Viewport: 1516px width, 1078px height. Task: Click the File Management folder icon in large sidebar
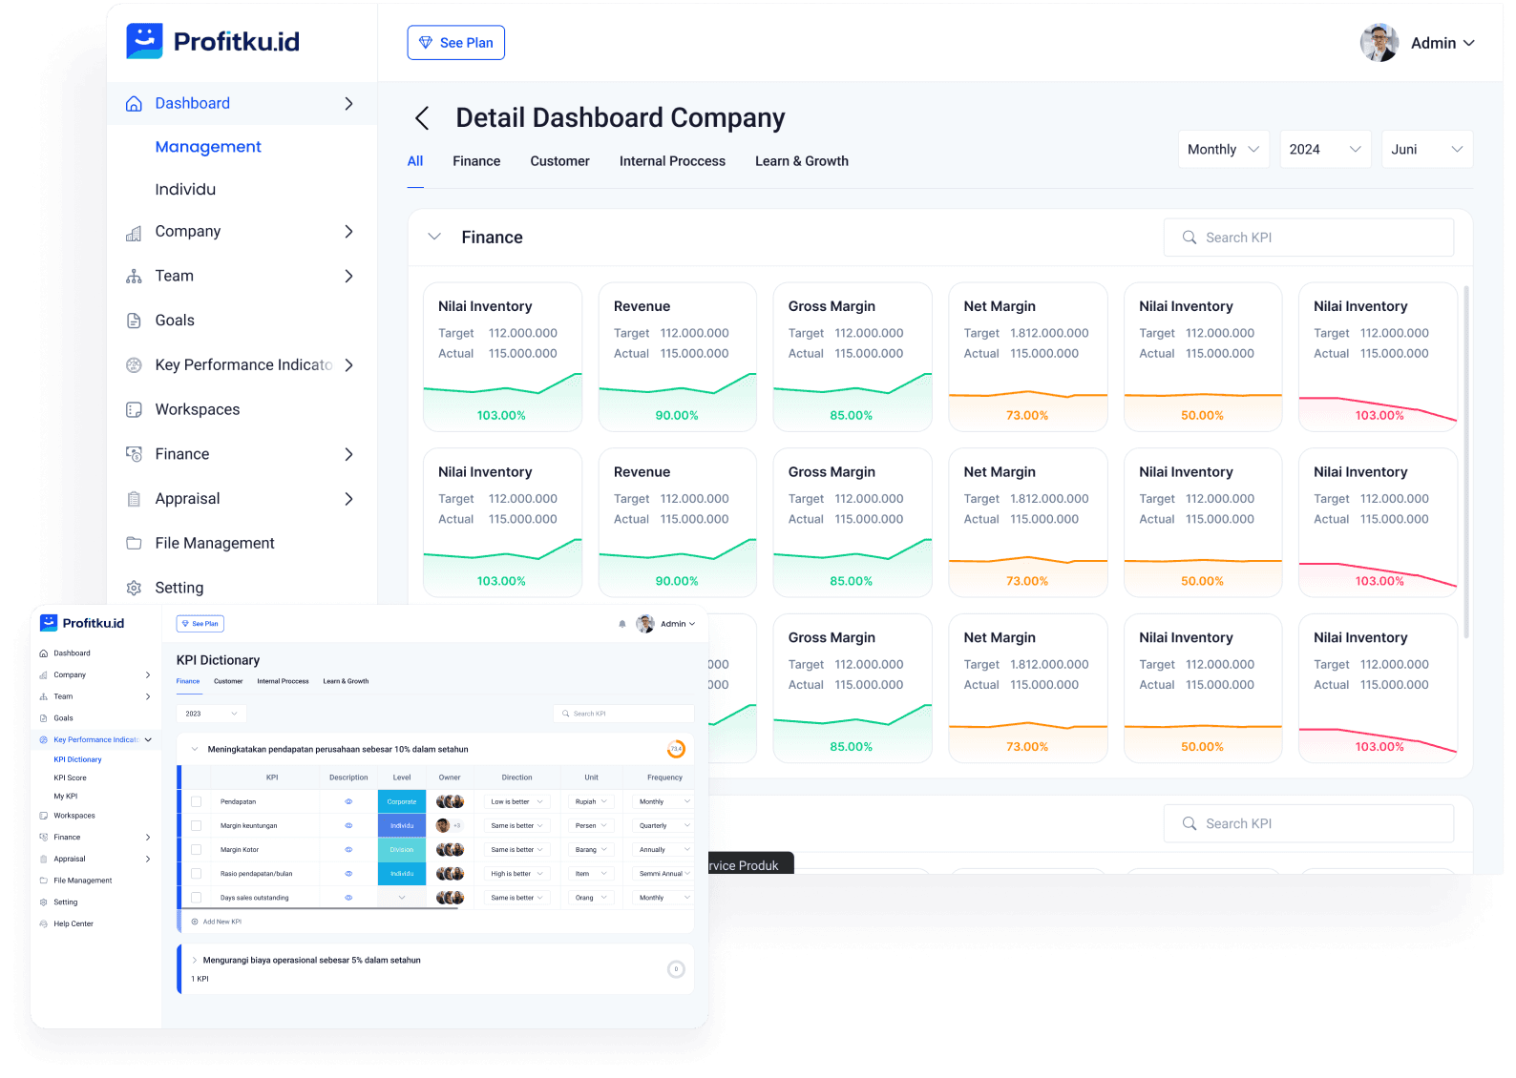[x=134, y=544]
